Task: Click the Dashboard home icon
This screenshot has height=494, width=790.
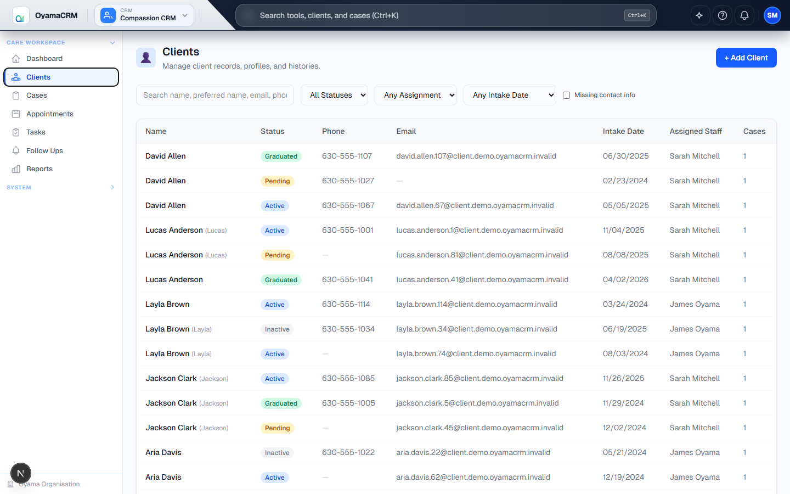Action: click(x=16, y=59)
